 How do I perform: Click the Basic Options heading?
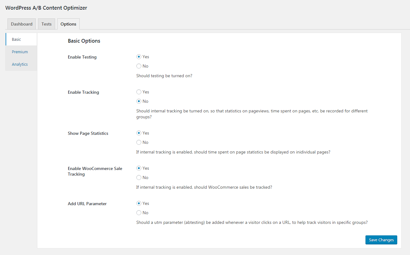point(84,41)
